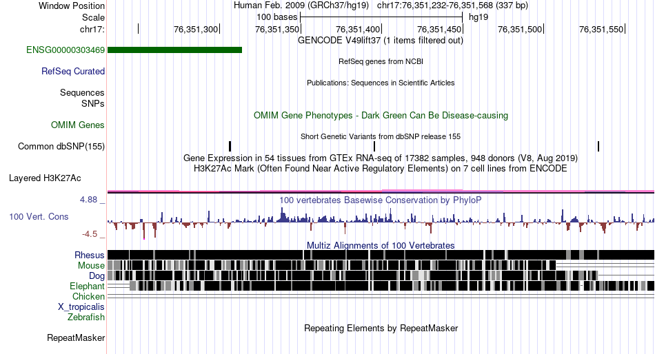Click the 76,351,350 ruler position
The image size is (655, 354).
click(x=277, y=29)
